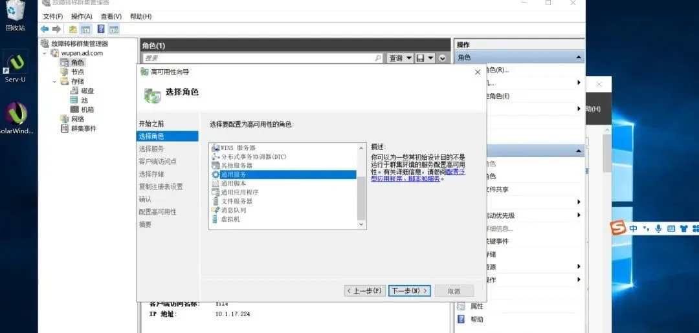Select the 角色 node in the tree
This screenshot has height=333, width=699.
click(x=78, y=62)
